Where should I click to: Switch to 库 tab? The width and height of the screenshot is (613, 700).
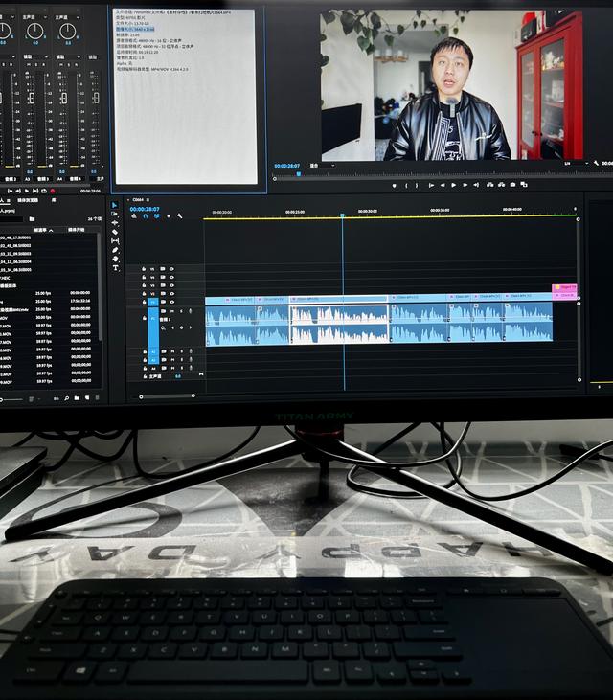(x=53, y=200)
